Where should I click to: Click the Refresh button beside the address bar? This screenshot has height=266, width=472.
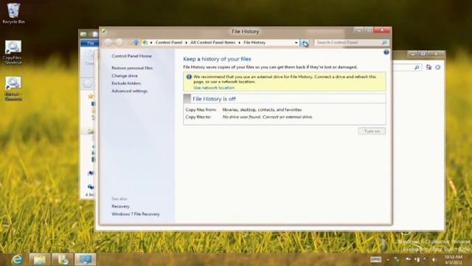tap(305, 43)
